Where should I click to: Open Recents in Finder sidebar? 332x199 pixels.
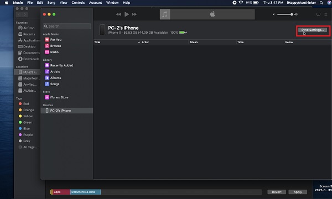[x=27, y=34]
